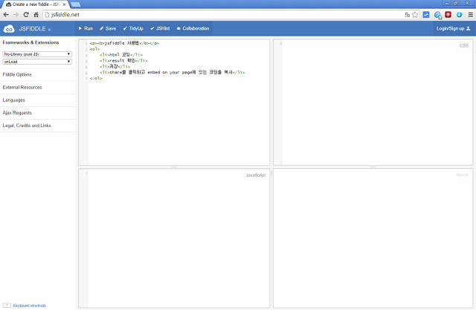Expand Ajax Requests section
Viewport: 476px width, 310px height.
37,113
